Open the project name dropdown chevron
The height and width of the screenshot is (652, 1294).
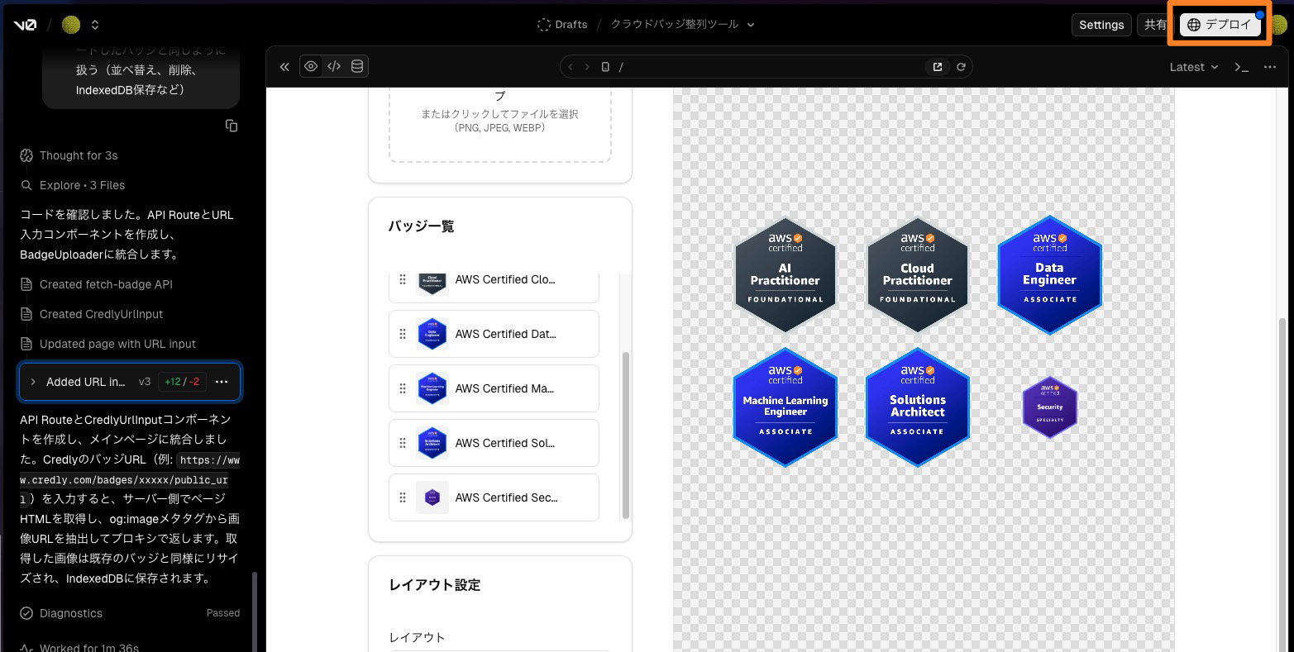tap(751, 25)
